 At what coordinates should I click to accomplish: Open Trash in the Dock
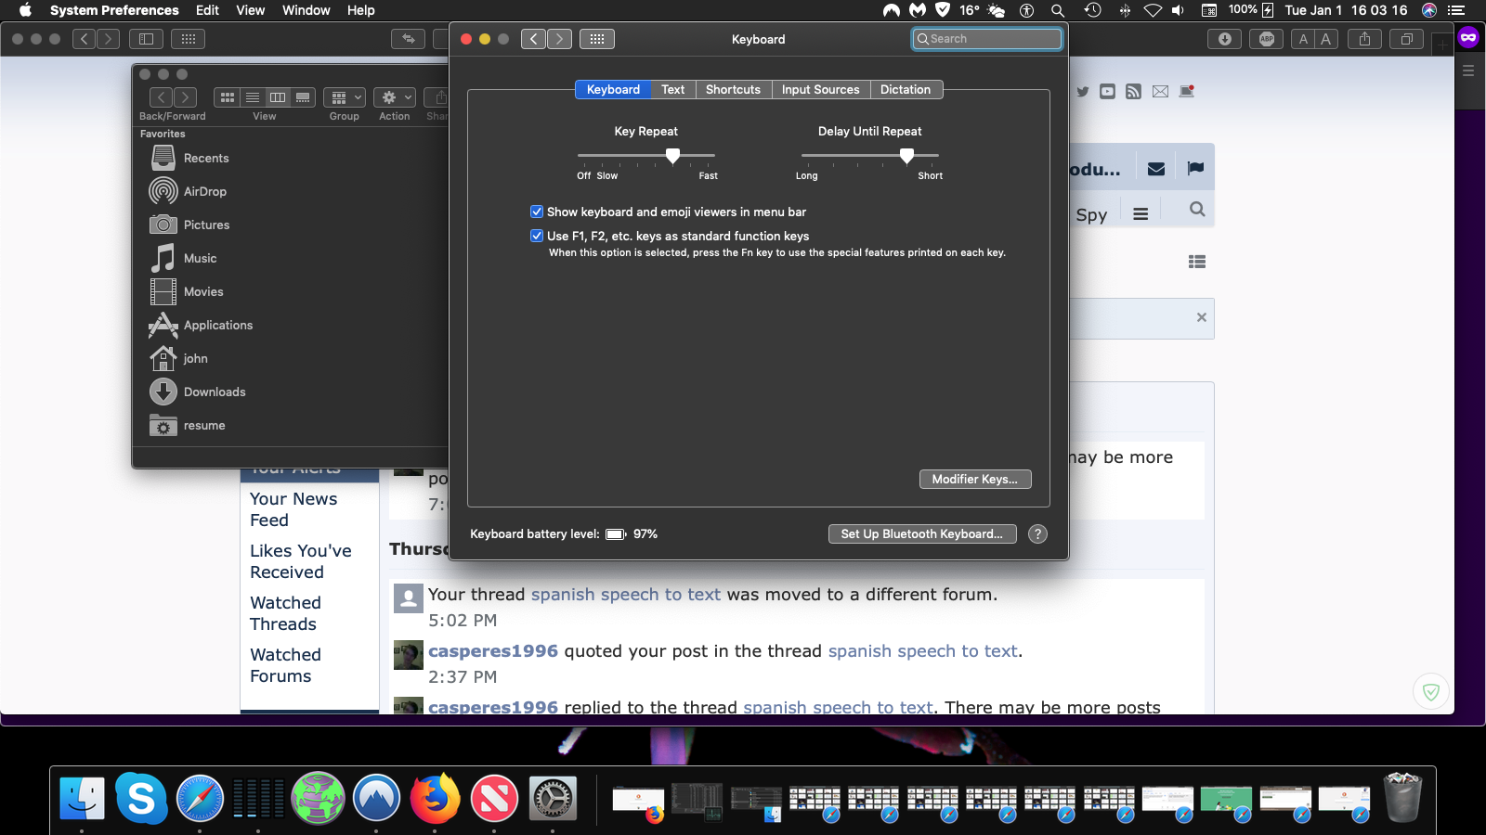point(1402,798)
